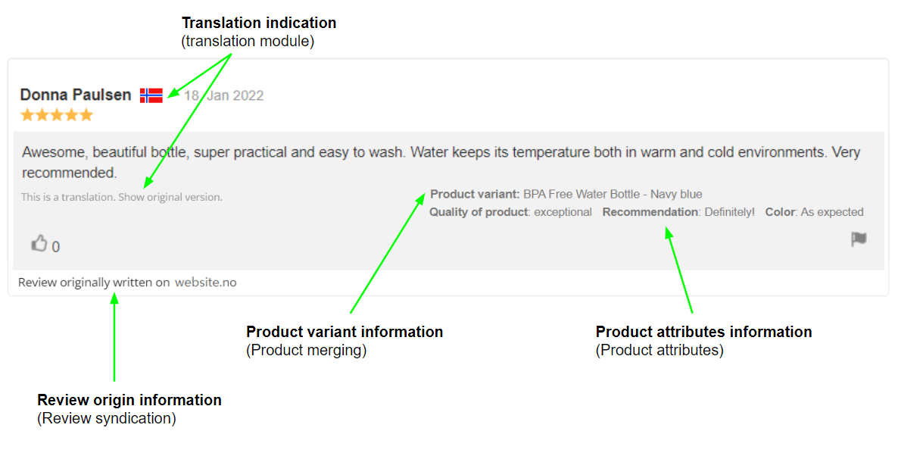
Task: Click the 'Quality of product' attribute
Action: [478, 212]
